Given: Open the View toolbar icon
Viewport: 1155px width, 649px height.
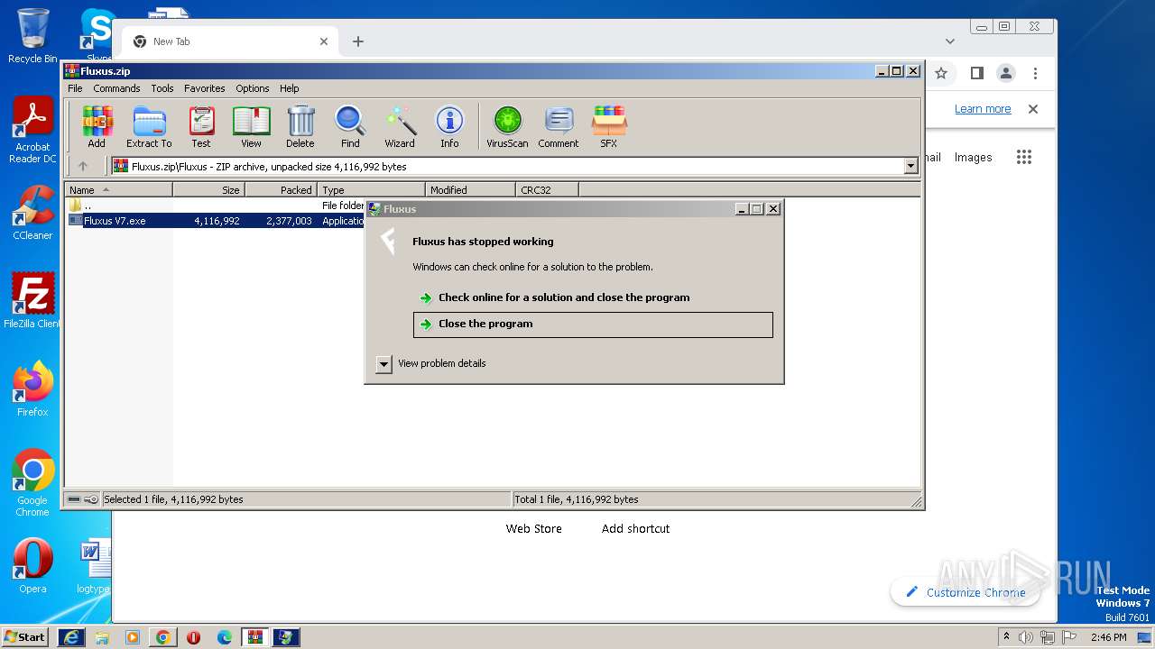Looking at the screenshot, I should (251, 126).
